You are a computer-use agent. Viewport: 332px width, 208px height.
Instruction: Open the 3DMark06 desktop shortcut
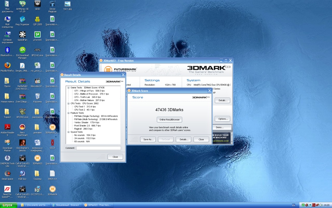click(x=52, y=191)
